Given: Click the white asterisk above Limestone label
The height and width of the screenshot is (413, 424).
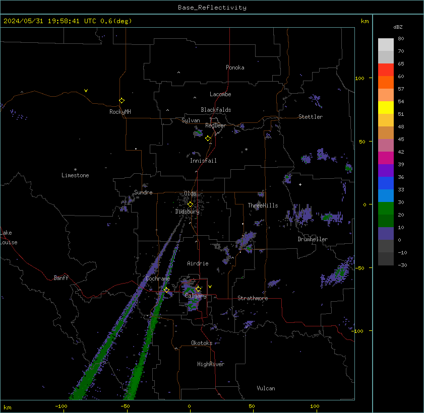Looking at the screenshot, I should 75,170.
